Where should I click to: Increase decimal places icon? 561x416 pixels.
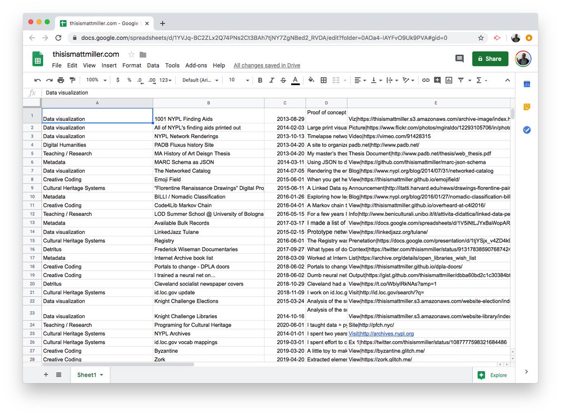[x=152, y=80]
